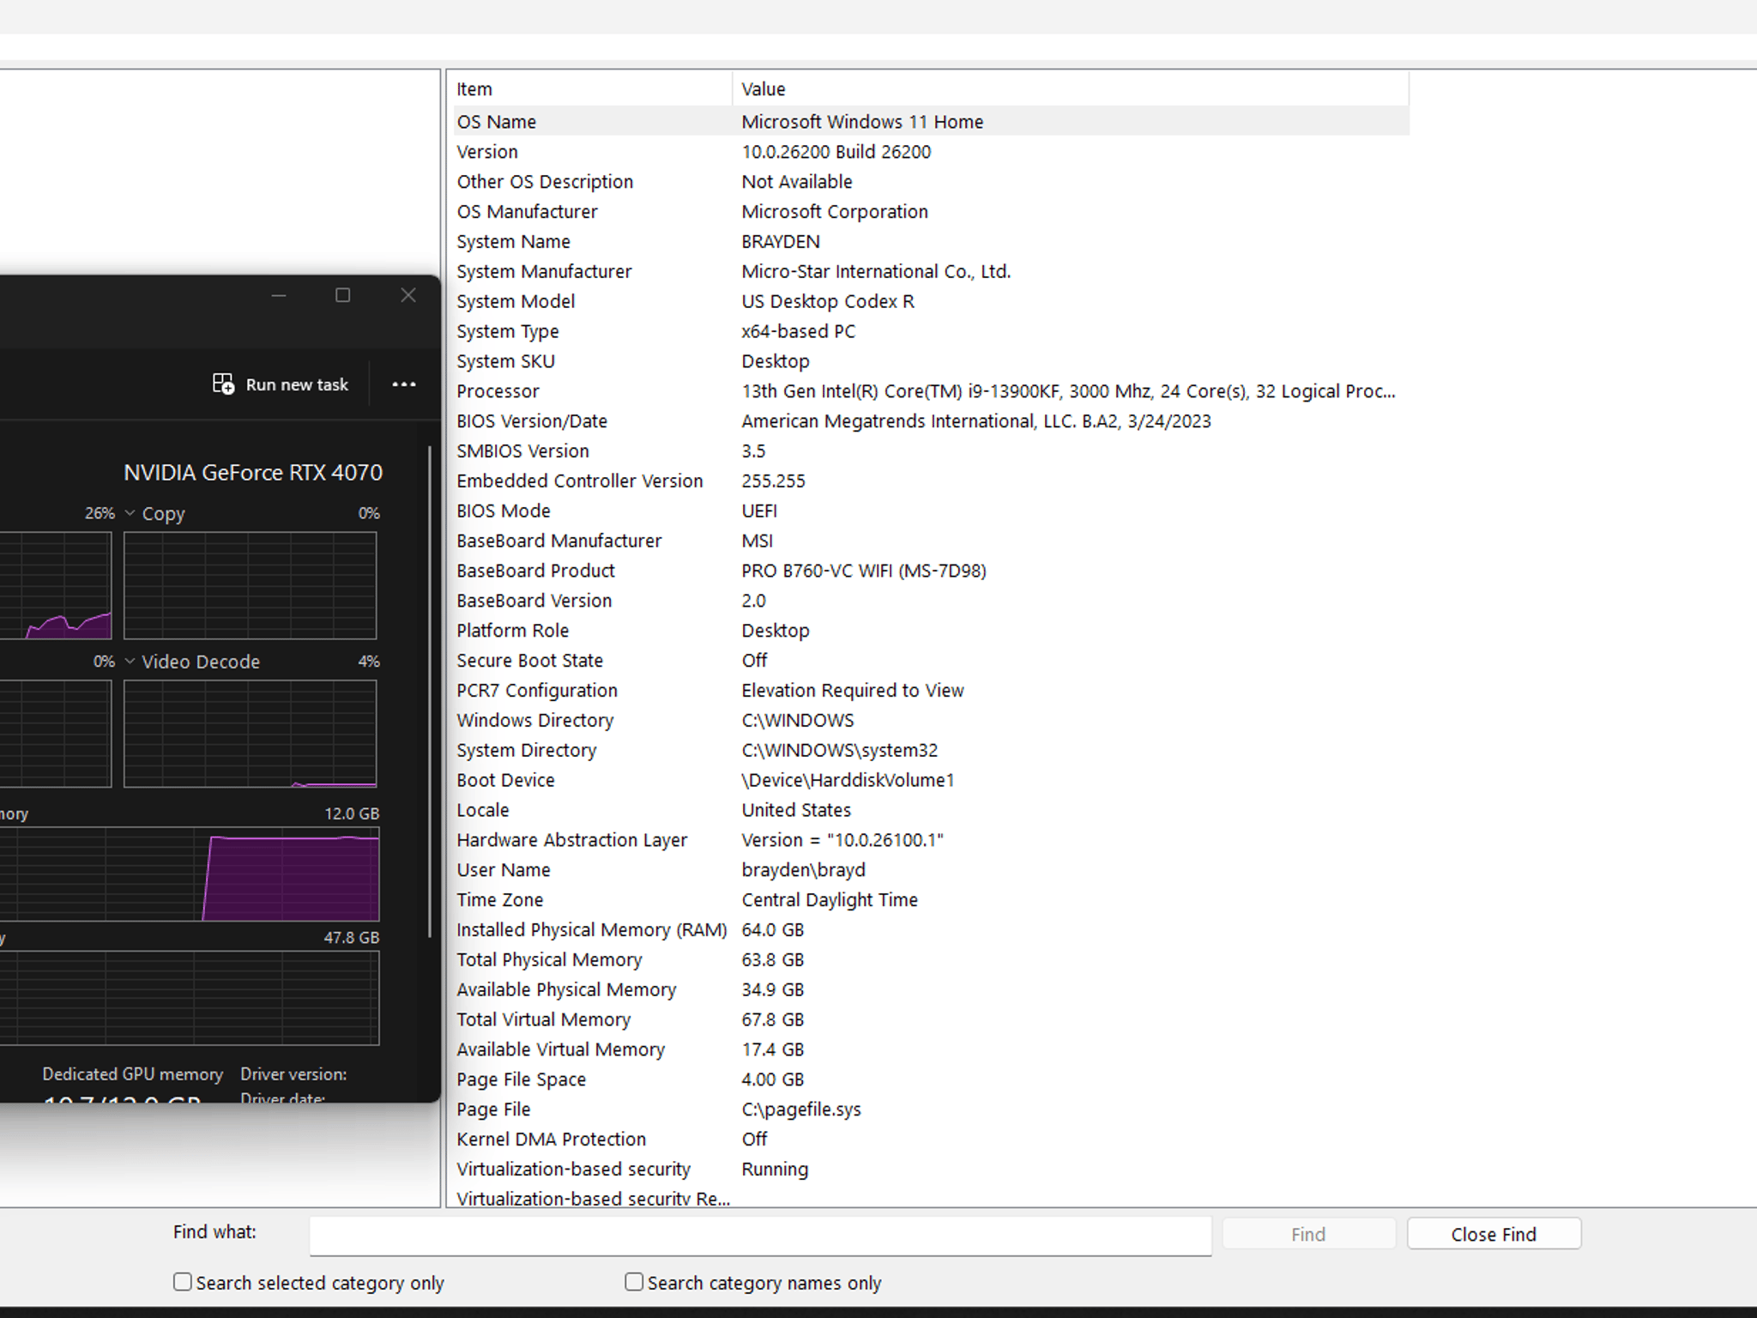Click the Close Find button
This screenshot has height=1318, width=1757.
coord(1494,1234)
